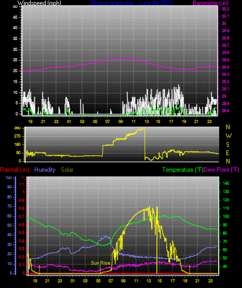
Task: Click the 60 value on the blue humidity axis
Action: click(x=9, y=216)
